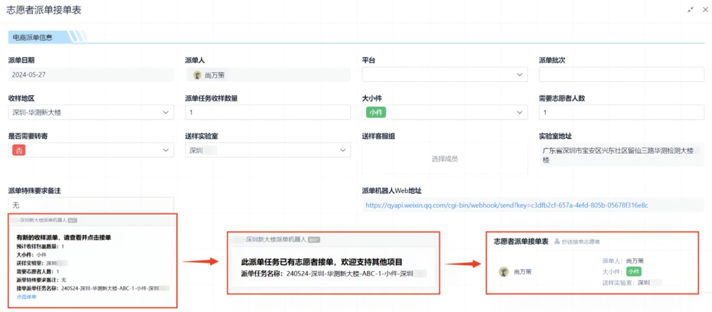Click the 实验室地址 text field

click(x=621, y=155)
